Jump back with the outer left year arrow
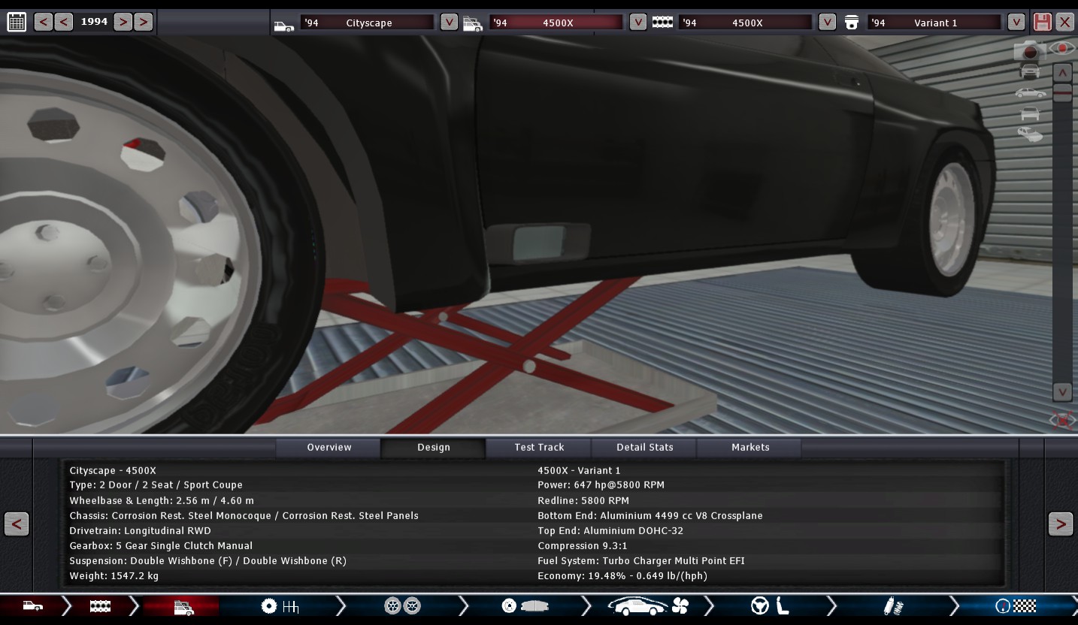The height and width of the screenshot is (625, 1078). point(43,22)
